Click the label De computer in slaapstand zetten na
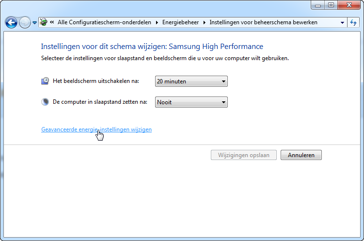This screenshot has width=364, height=241. pyautogui.click(x=100, y=102)
